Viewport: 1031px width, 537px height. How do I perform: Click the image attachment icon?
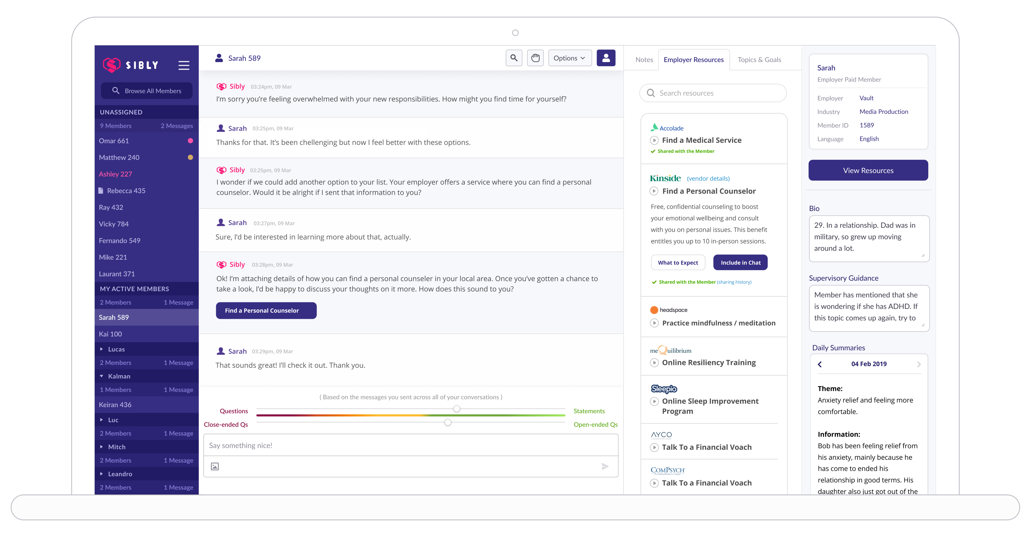tap(215, 466)
